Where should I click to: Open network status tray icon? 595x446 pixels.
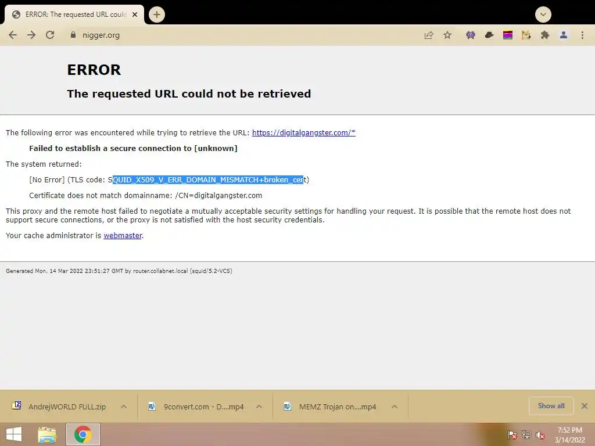[526, 435]
